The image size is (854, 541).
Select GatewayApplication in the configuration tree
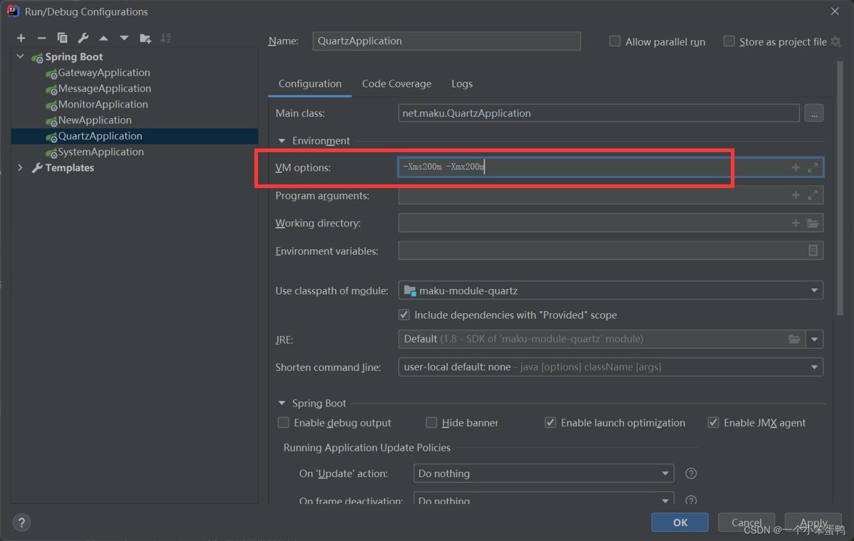click(104, 73)
